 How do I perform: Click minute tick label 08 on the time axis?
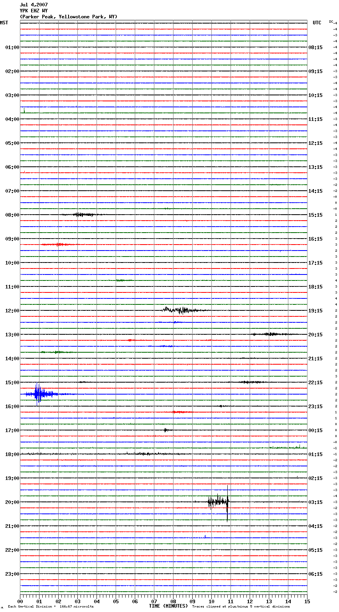[x=173, y=601]
